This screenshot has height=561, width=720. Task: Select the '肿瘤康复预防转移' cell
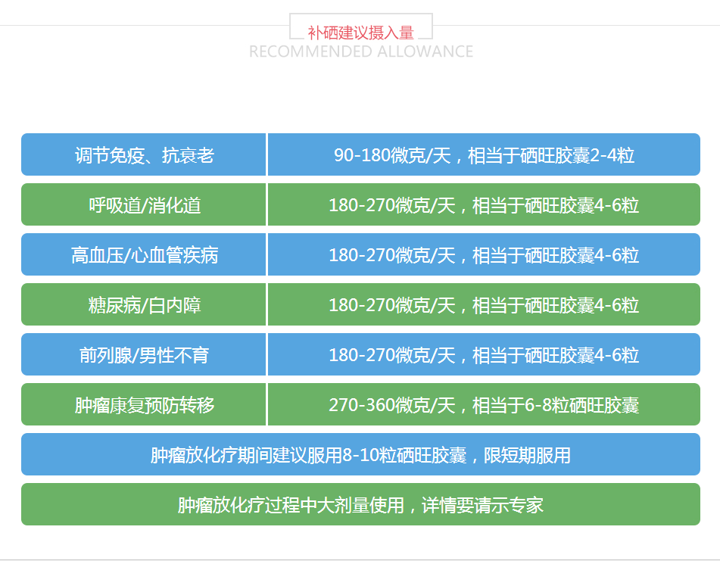[144, 405]
